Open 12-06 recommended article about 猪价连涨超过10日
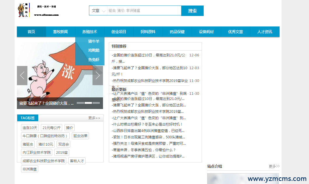 pyautogui.click(x=149, y=58)
